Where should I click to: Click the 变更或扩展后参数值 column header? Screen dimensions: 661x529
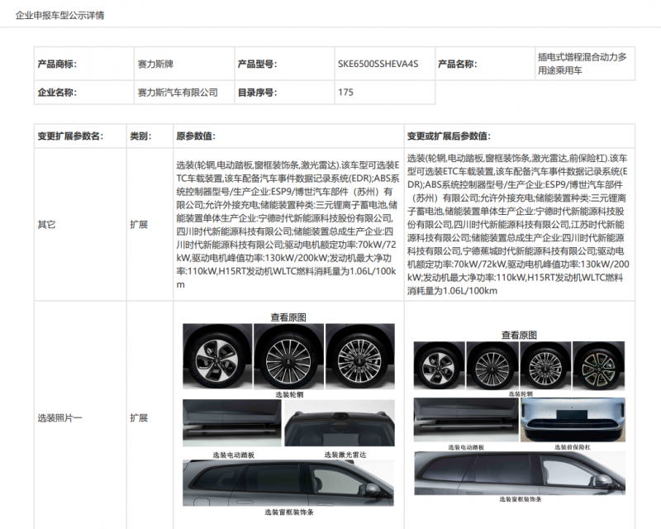tap(448, 136)
